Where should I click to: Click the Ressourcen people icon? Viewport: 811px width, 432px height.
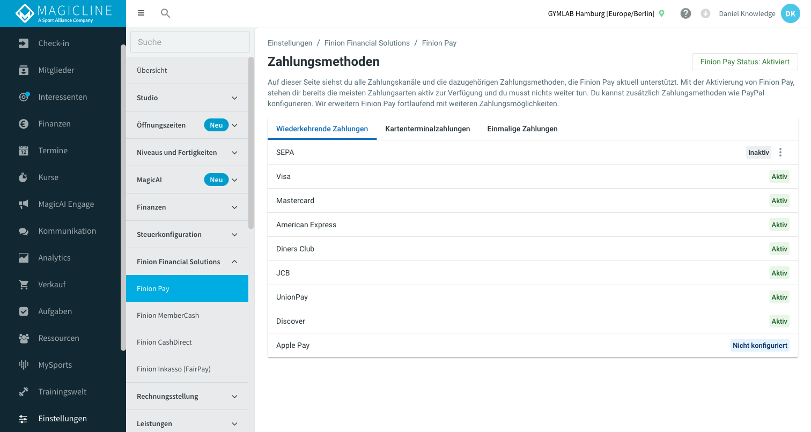tap(24, 338)
